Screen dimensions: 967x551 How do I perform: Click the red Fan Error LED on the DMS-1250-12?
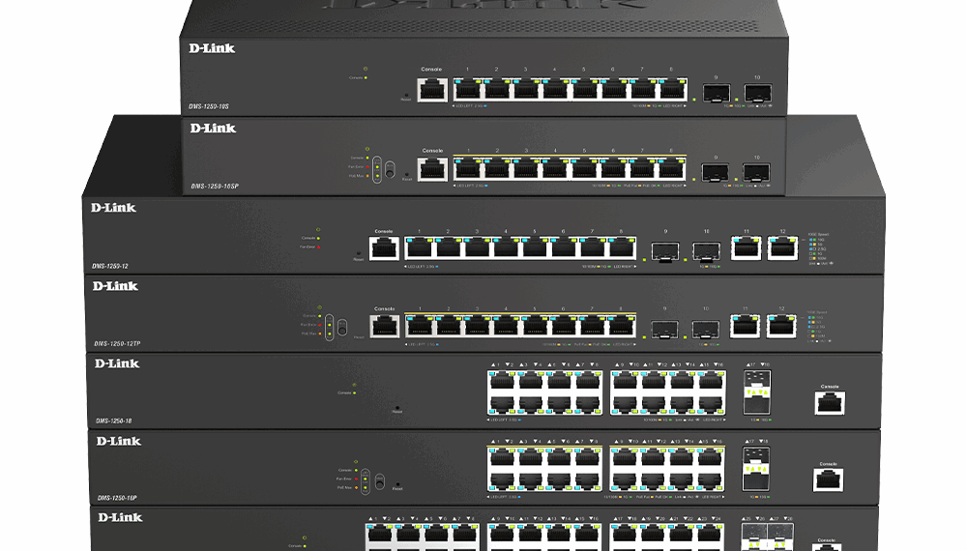tap(318, 247)
